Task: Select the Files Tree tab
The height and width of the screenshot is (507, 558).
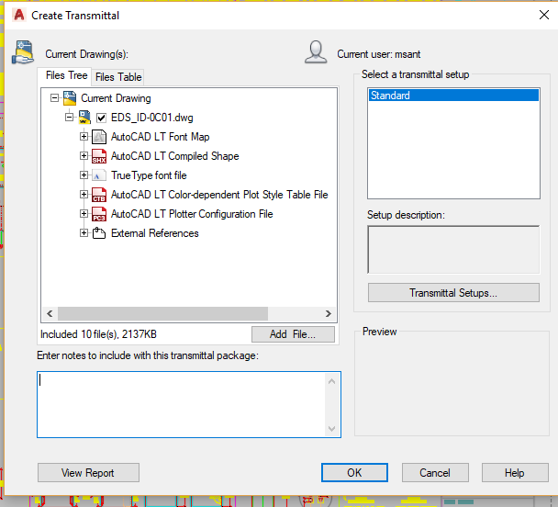Action: [x=66, y=76]
